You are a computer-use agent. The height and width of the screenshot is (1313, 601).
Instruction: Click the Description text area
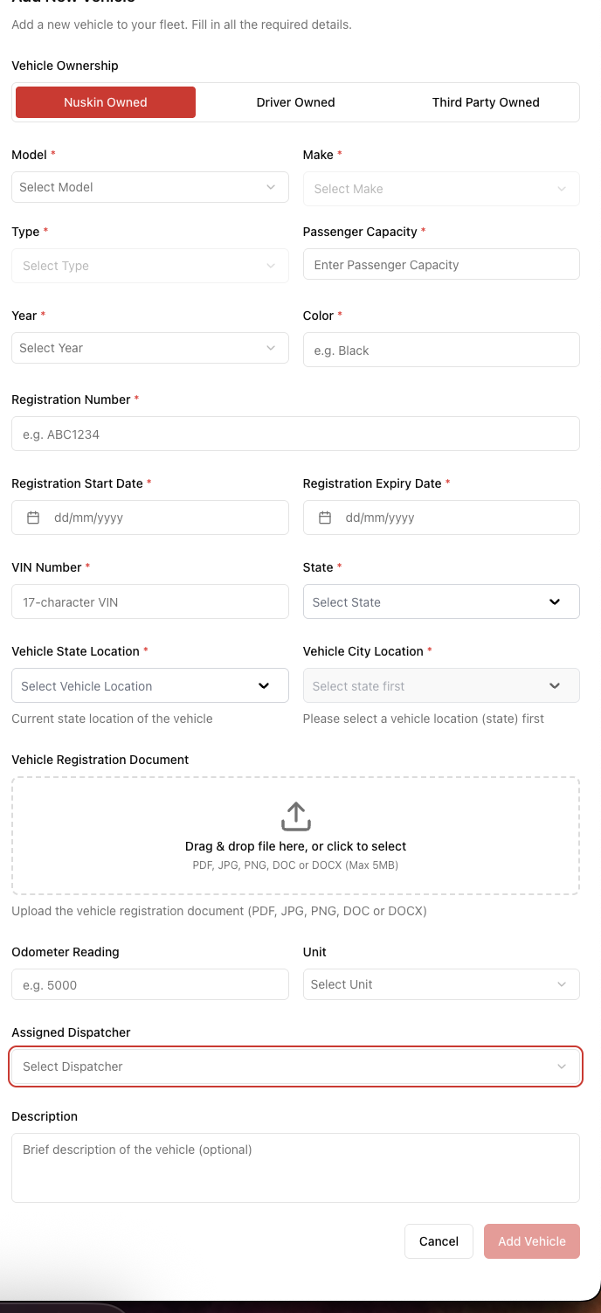295,1168
